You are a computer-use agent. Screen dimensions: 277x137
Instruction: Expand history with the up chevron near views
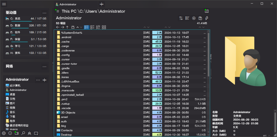pos(78,27)
